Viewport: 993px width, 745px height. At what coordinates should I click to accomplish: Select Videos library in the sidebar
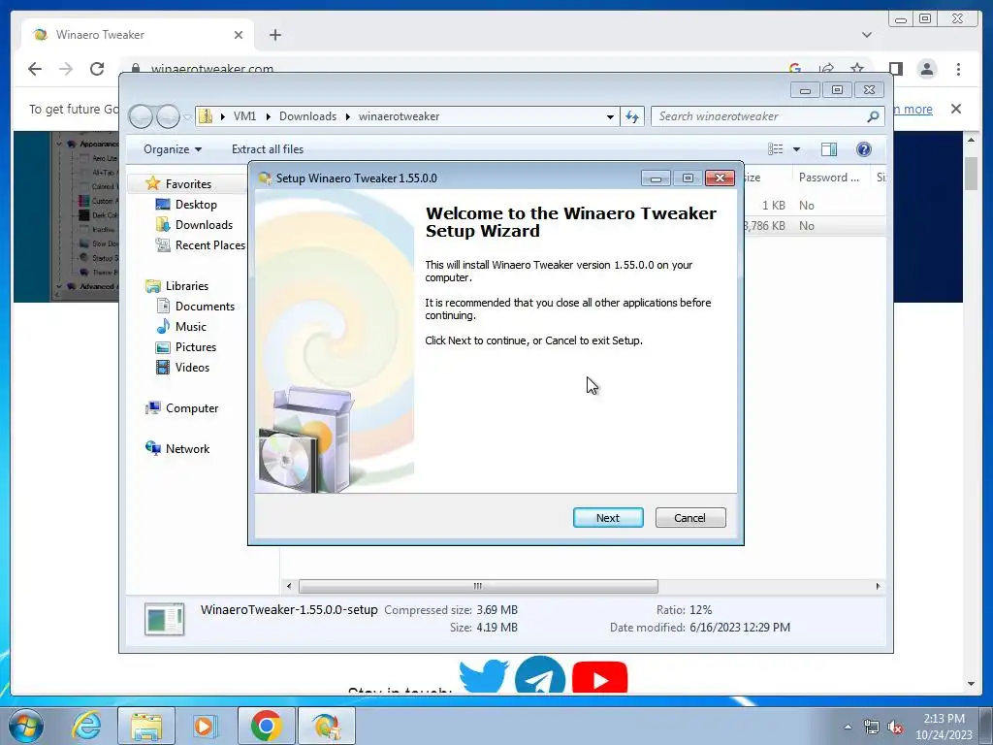coord(192,368)
